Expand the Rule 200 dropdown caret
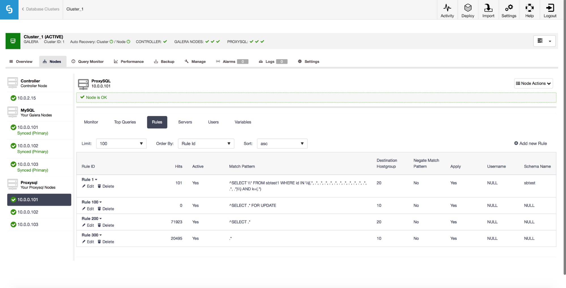The height and width of the screenshot is (288, 566). click(101, 219)
